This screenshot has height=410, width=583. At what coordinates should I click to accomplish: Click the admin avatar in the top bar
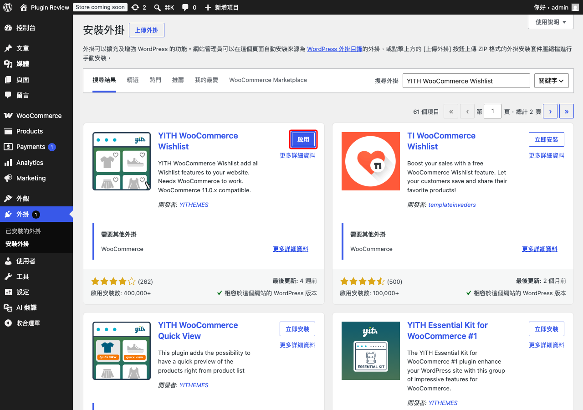coord(575,7)
